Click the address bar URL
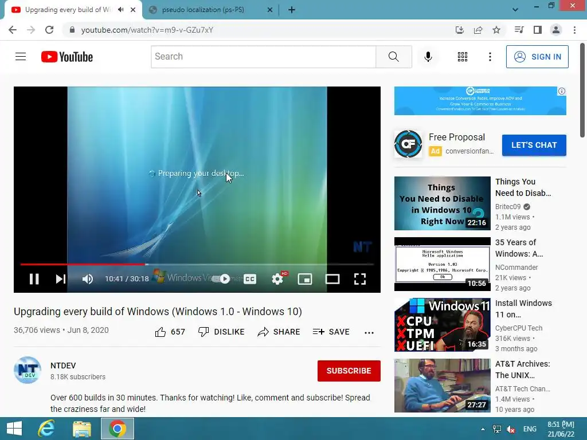This screenshot has width=587, height=440. point(147,30)
